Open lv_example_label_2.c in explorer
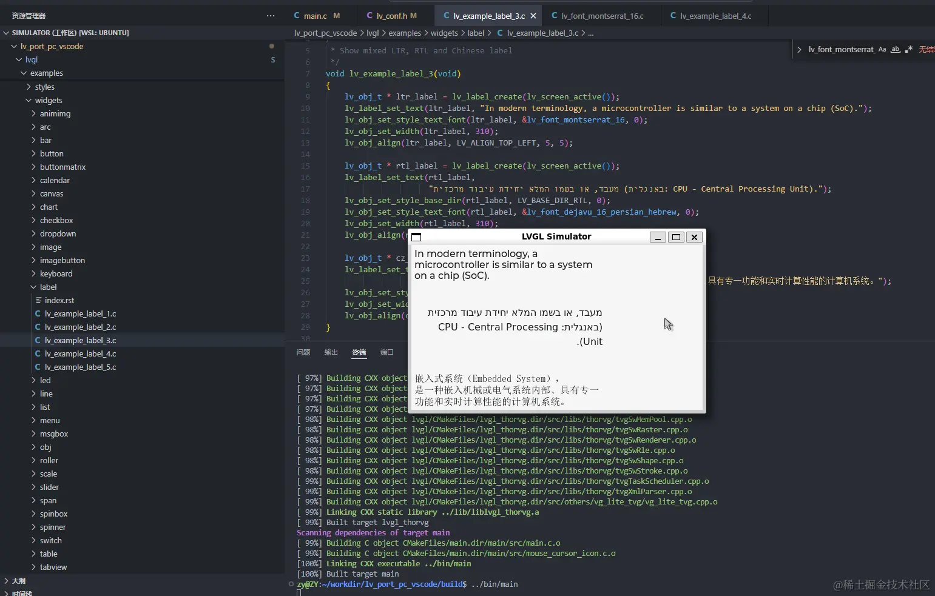 pos(80,327)
